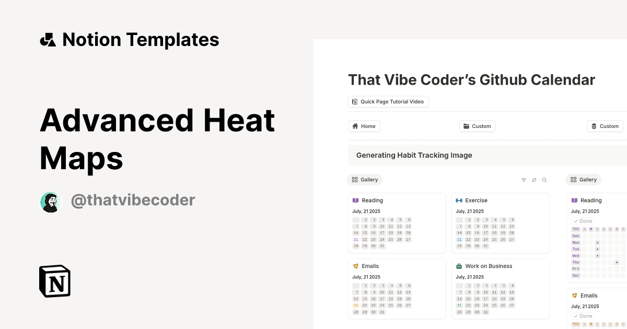Select day 21 in the Exercise calendar
Screen dimensions: 627x329
459,239
